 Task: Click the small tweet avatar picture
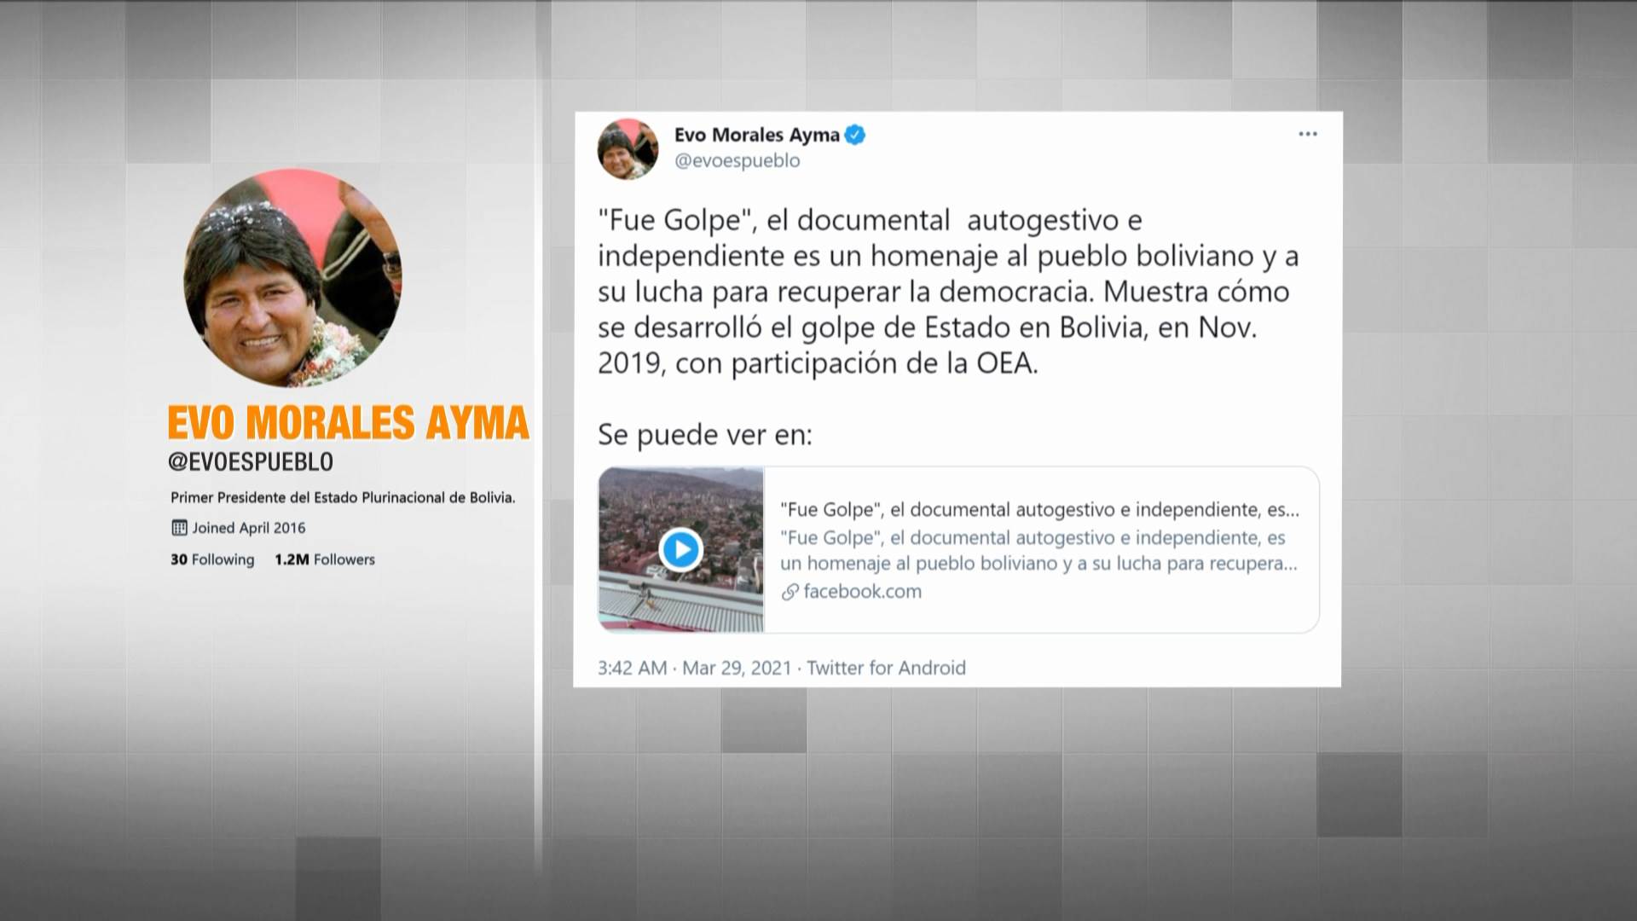tap(628, 148)
